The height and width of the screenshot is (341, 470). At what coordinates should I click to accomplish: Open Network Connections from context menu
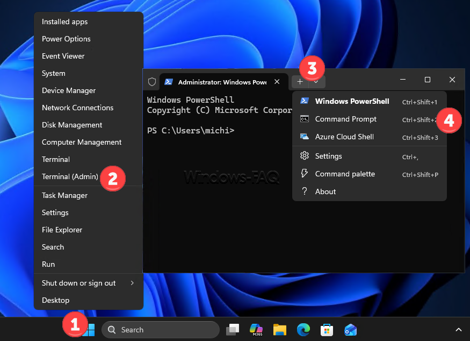tap(89, 108)
